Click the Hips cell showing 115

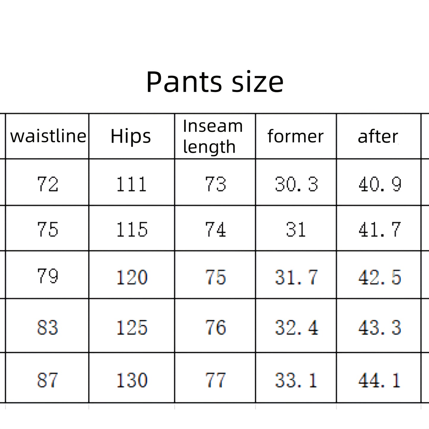pos(132,229)
